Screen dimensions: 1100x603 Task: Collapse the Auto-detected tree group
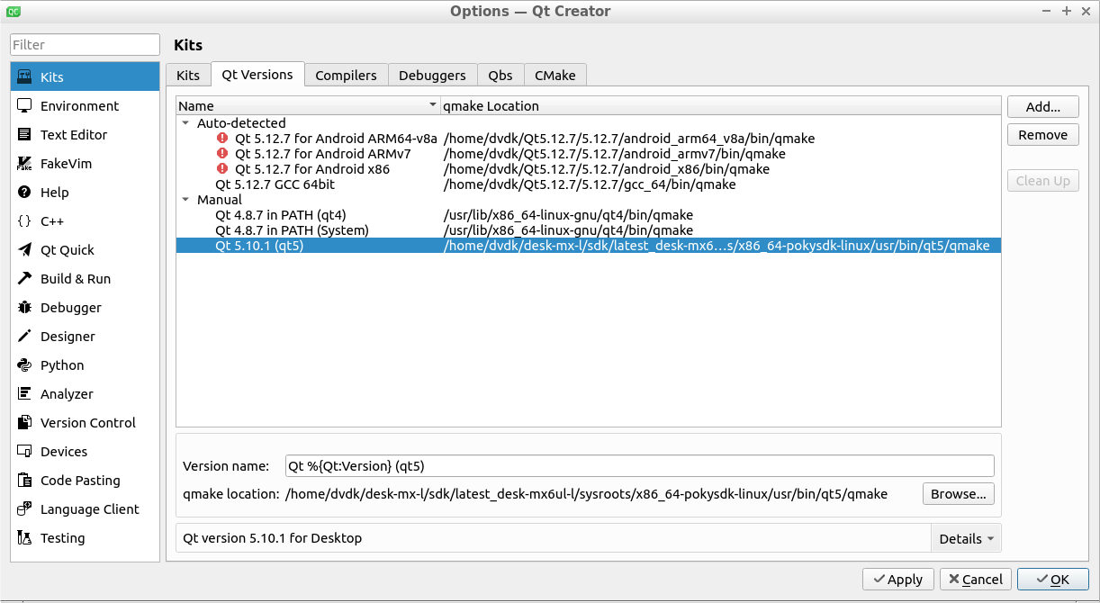185,123
